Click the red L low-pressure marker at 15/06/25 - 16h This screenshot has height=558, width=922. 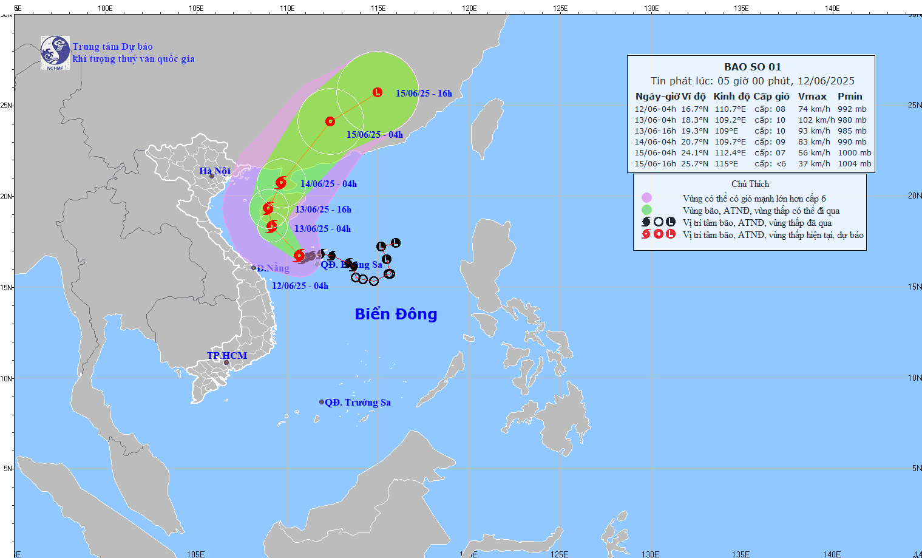tap(377, 92)
